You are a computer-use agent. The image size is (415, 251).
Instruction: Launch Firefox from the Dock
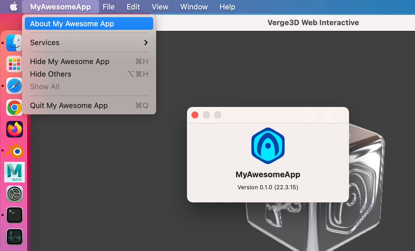[x=15, y=129]
